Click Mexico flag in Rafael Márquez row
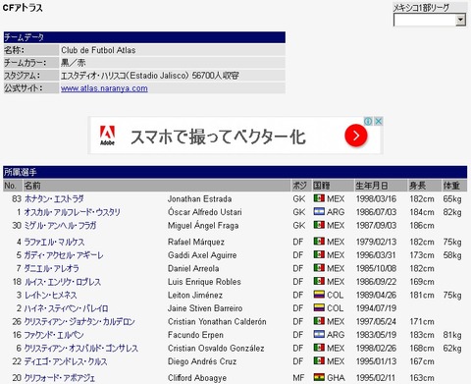 [319, 242]
